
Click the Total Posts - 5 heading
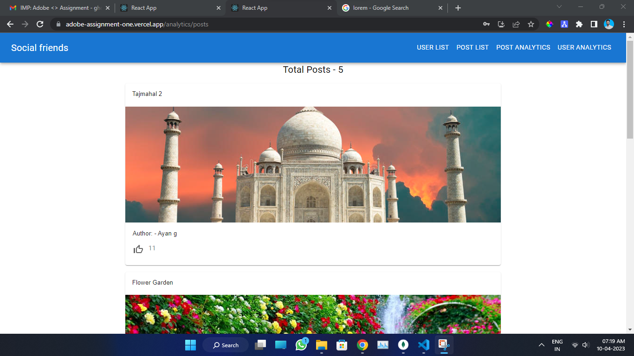point(313,70)
